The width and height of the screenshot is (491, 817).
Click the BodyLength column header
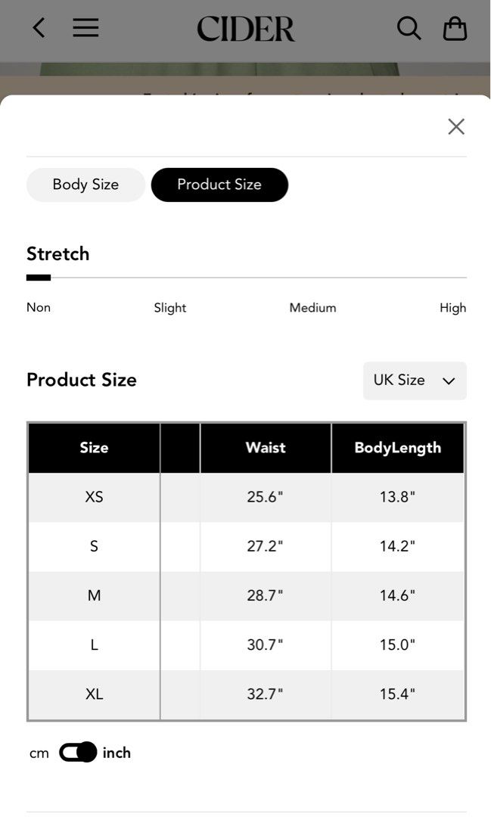pos(397,448)
